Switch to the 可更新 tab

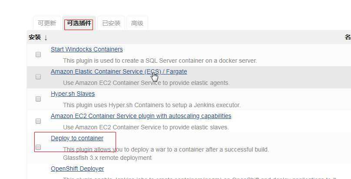[x=47, y=23]
